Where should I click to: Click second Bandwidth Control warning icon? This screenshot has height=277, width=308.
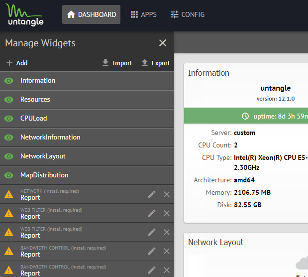click(x=9, y=270)
